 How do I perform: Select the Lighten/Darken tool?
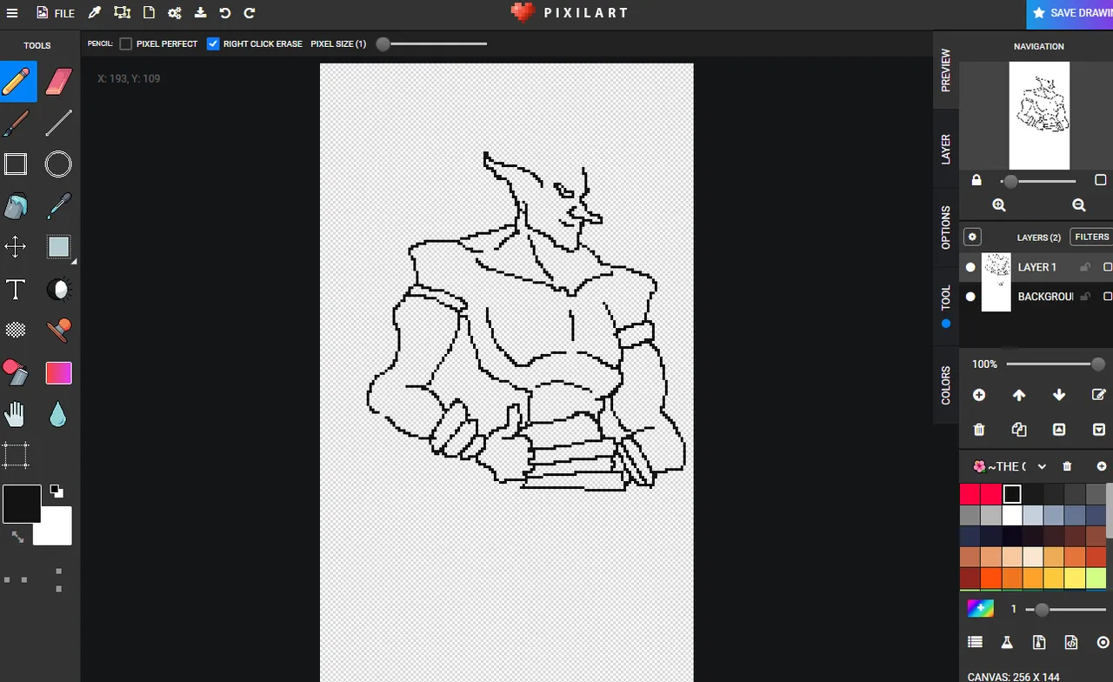[x=58, y=290]
